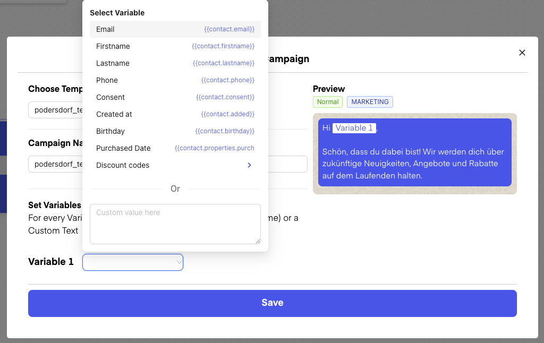Pick Lastname from the variable list

coord(113,63)
